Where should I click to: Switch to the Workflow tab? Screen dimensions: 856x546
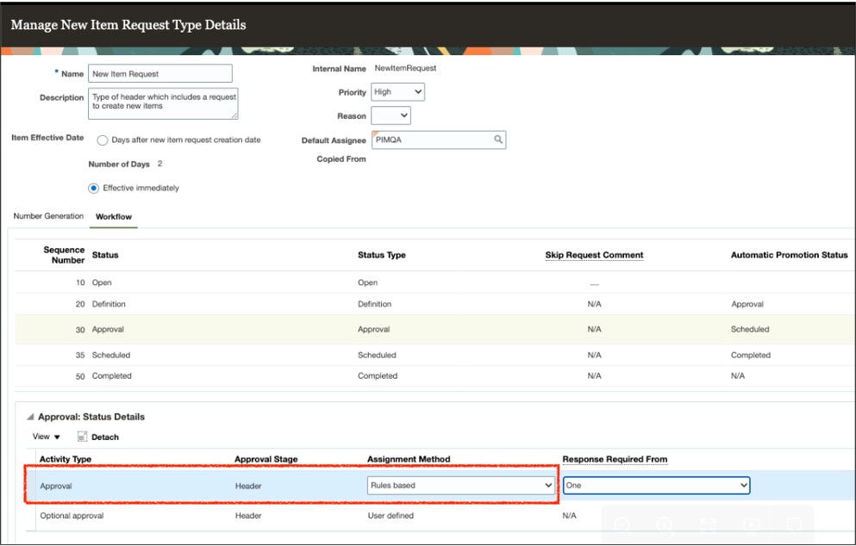coord(115,218)
